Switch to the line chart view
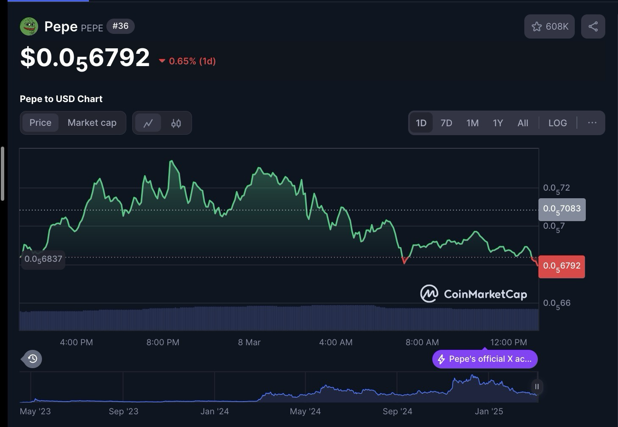618x427 pixels. coord(148,123)
